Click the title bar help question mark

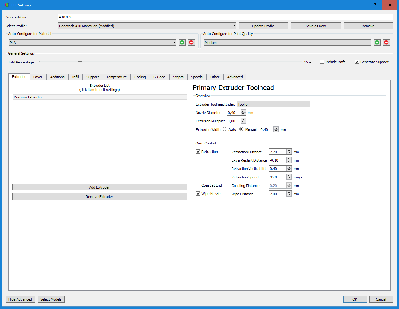point(375,5)
